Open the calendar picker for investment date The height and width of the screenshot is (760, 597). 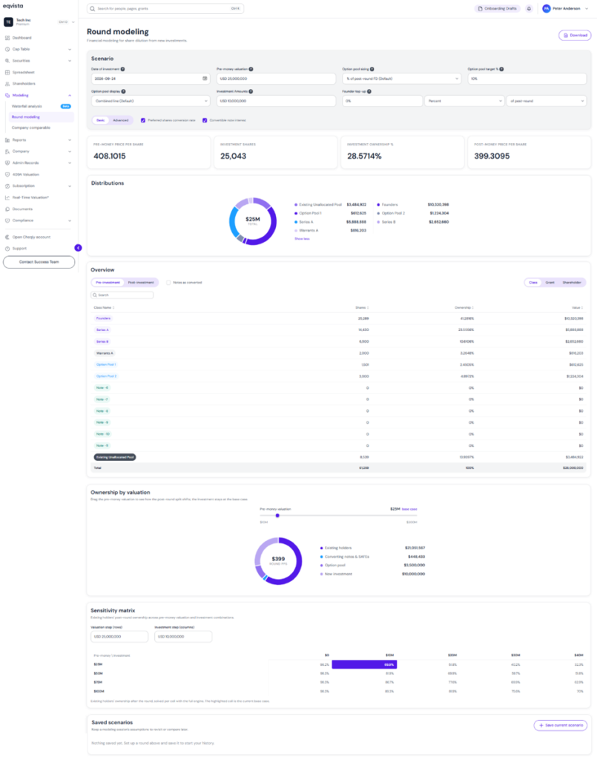coord(205,79)
